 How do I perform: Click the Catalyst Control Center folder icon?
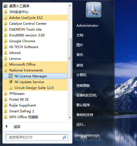tap(6, 24)
